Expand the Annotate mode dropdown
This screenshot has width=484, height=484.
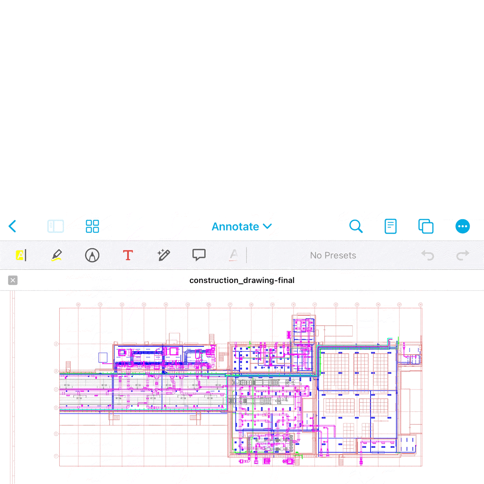pos(242,226)
